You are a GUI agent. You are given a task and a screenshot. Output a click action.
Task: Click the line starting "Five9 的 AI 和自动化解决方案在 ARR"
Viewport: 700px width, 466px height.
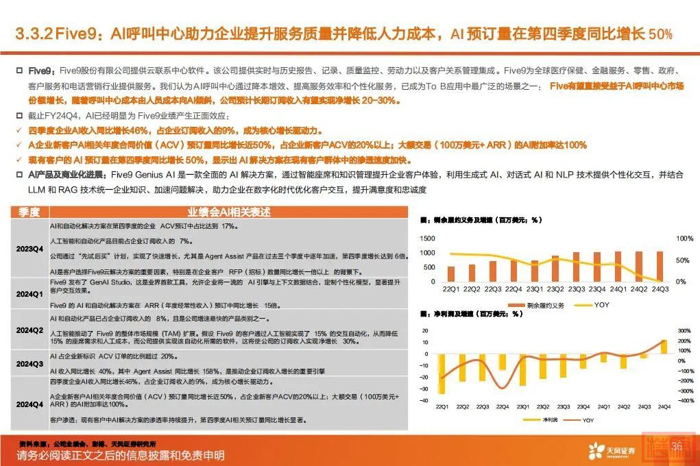(165, 306)
